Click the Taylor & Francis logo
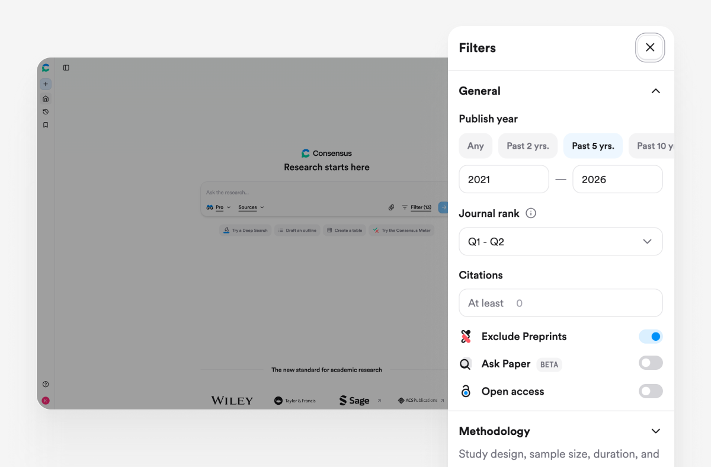This screenshot has height=467, width=711. [295, 401]
